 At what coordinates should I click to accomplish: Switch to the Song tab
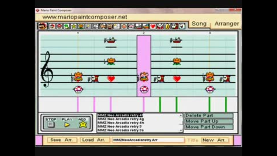click(199, 24)
